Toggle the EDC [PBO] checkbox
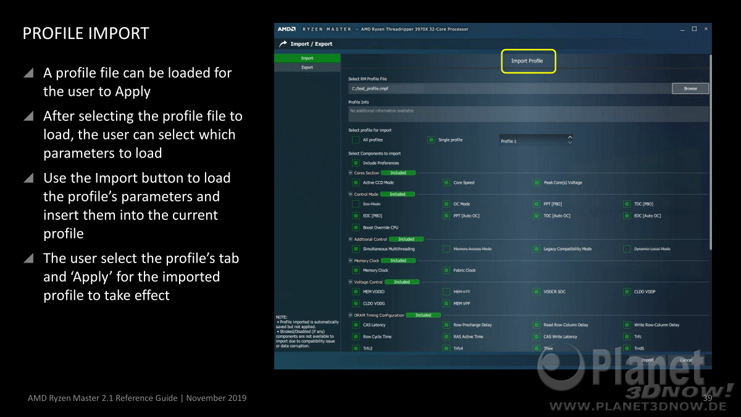Image resolution: width=741 pixels, height=417 pixels. coord(356,216)
